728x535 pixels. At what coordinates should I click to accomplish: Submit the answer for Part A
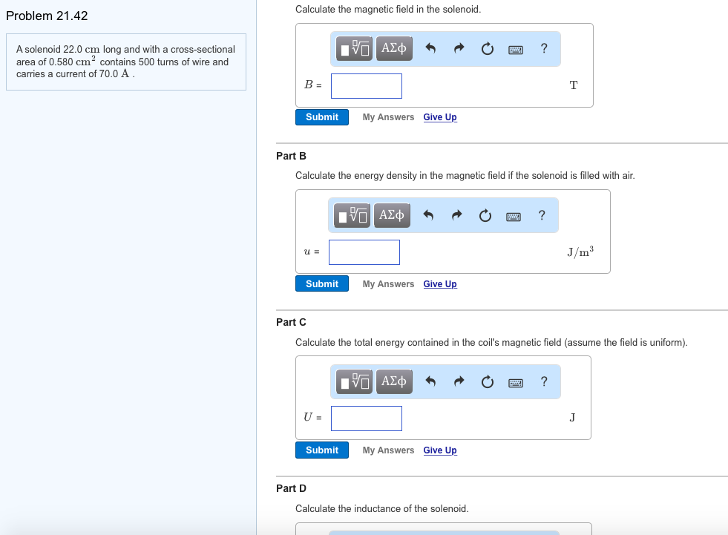coord(321,116)
